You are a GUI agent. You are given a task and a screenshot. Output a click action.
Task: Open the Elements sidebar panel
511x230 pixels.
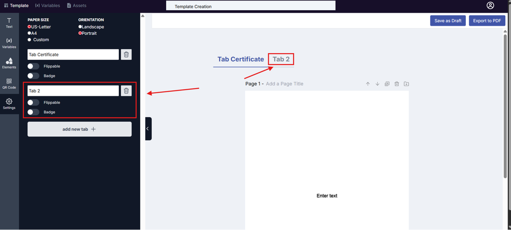coord(9,63)
